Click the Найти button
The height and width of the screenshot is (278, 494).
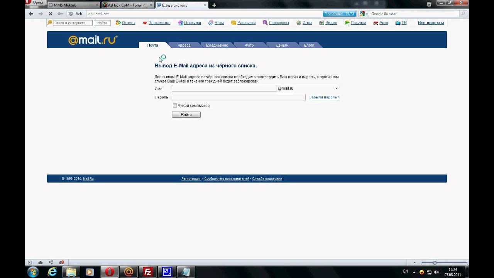click(102, 23)
